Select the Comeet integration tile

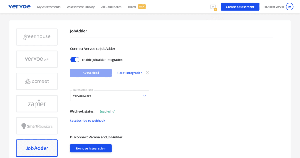37,81
